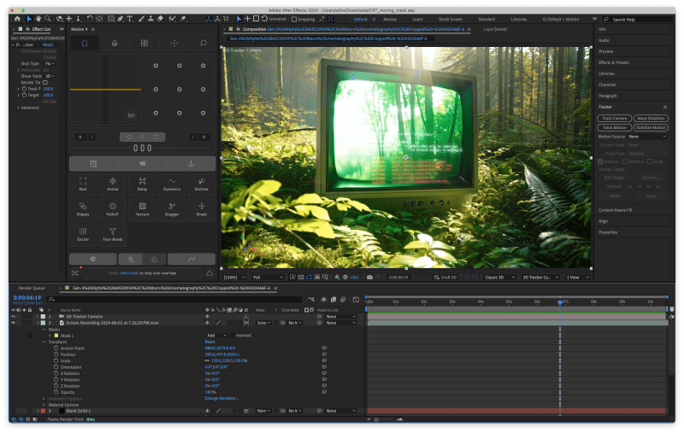This screenshot has width=684, height=433.
Task: Click the Transform Reset link
Action: pyautogui.click(x=209, y=342)
